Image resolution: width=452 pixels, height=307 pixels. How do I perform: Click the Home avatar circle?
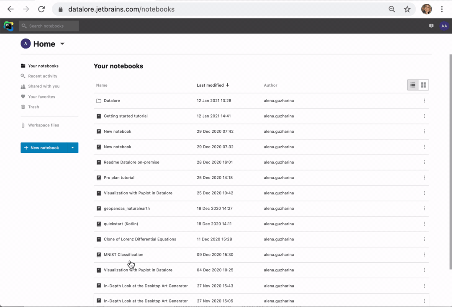(x=26, y=44)
